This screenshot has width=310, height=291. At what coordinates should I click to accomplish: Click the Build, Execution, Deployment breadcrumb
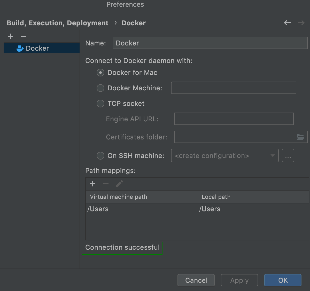pos(58,23)
